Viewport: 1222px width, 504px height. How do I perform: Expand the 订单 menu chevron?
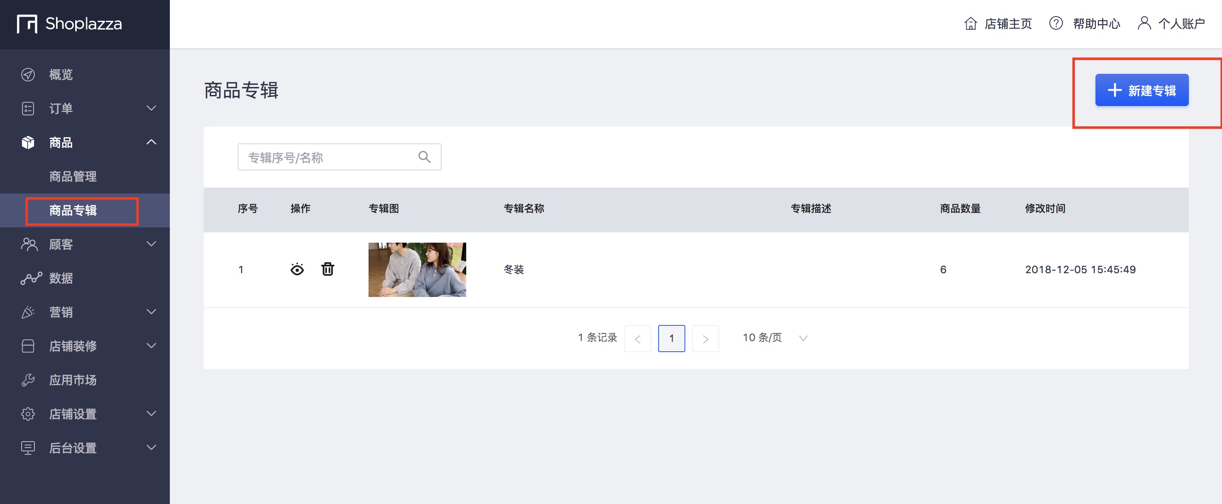pos(151,108)
